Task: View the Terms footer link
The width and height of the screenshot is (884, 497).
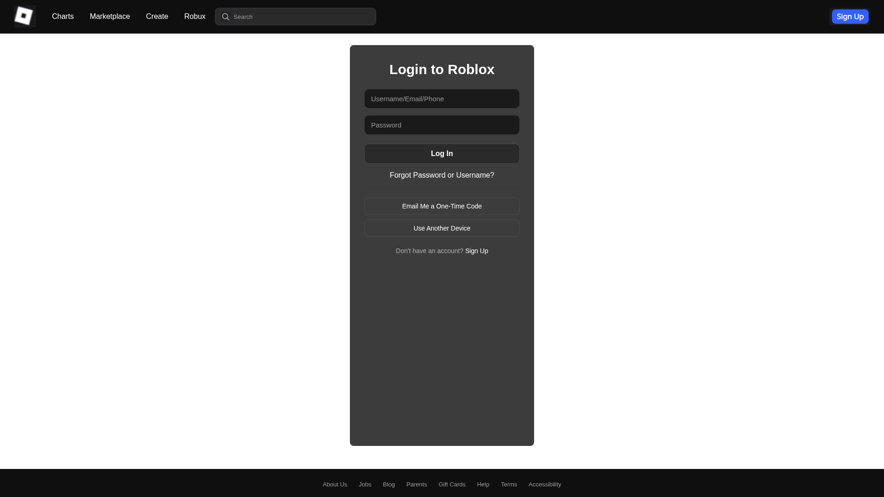Action: click(509, 485)
